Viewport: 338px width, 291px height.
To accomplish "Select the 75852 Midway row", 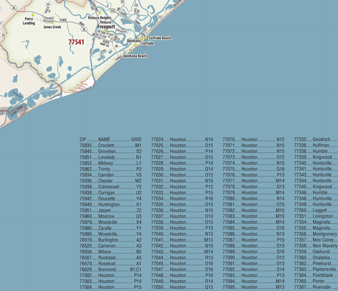I will click(x=110, y=163).
